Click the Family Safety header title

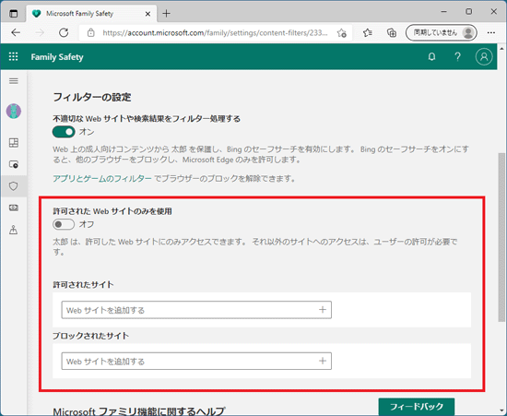[x=57, y=57]
